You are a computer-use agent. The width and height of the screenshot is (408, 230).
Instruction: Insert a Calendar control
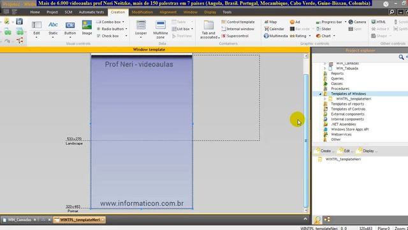coord(274,29)
